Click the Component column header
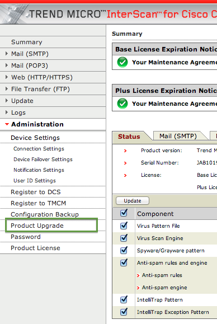Screen dimensions: 217x324 click(x=155, y=214)
